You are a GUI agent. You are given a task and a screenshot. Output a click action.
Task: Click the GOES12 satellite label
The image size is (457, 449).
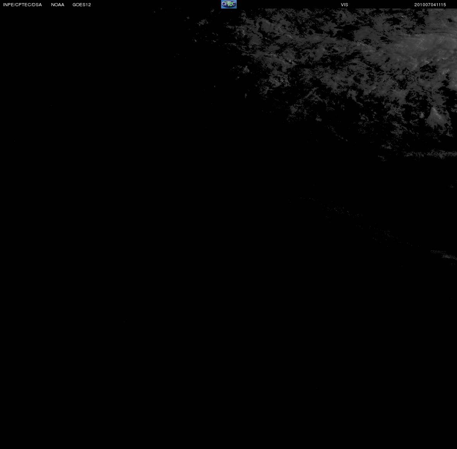(82, 5)
